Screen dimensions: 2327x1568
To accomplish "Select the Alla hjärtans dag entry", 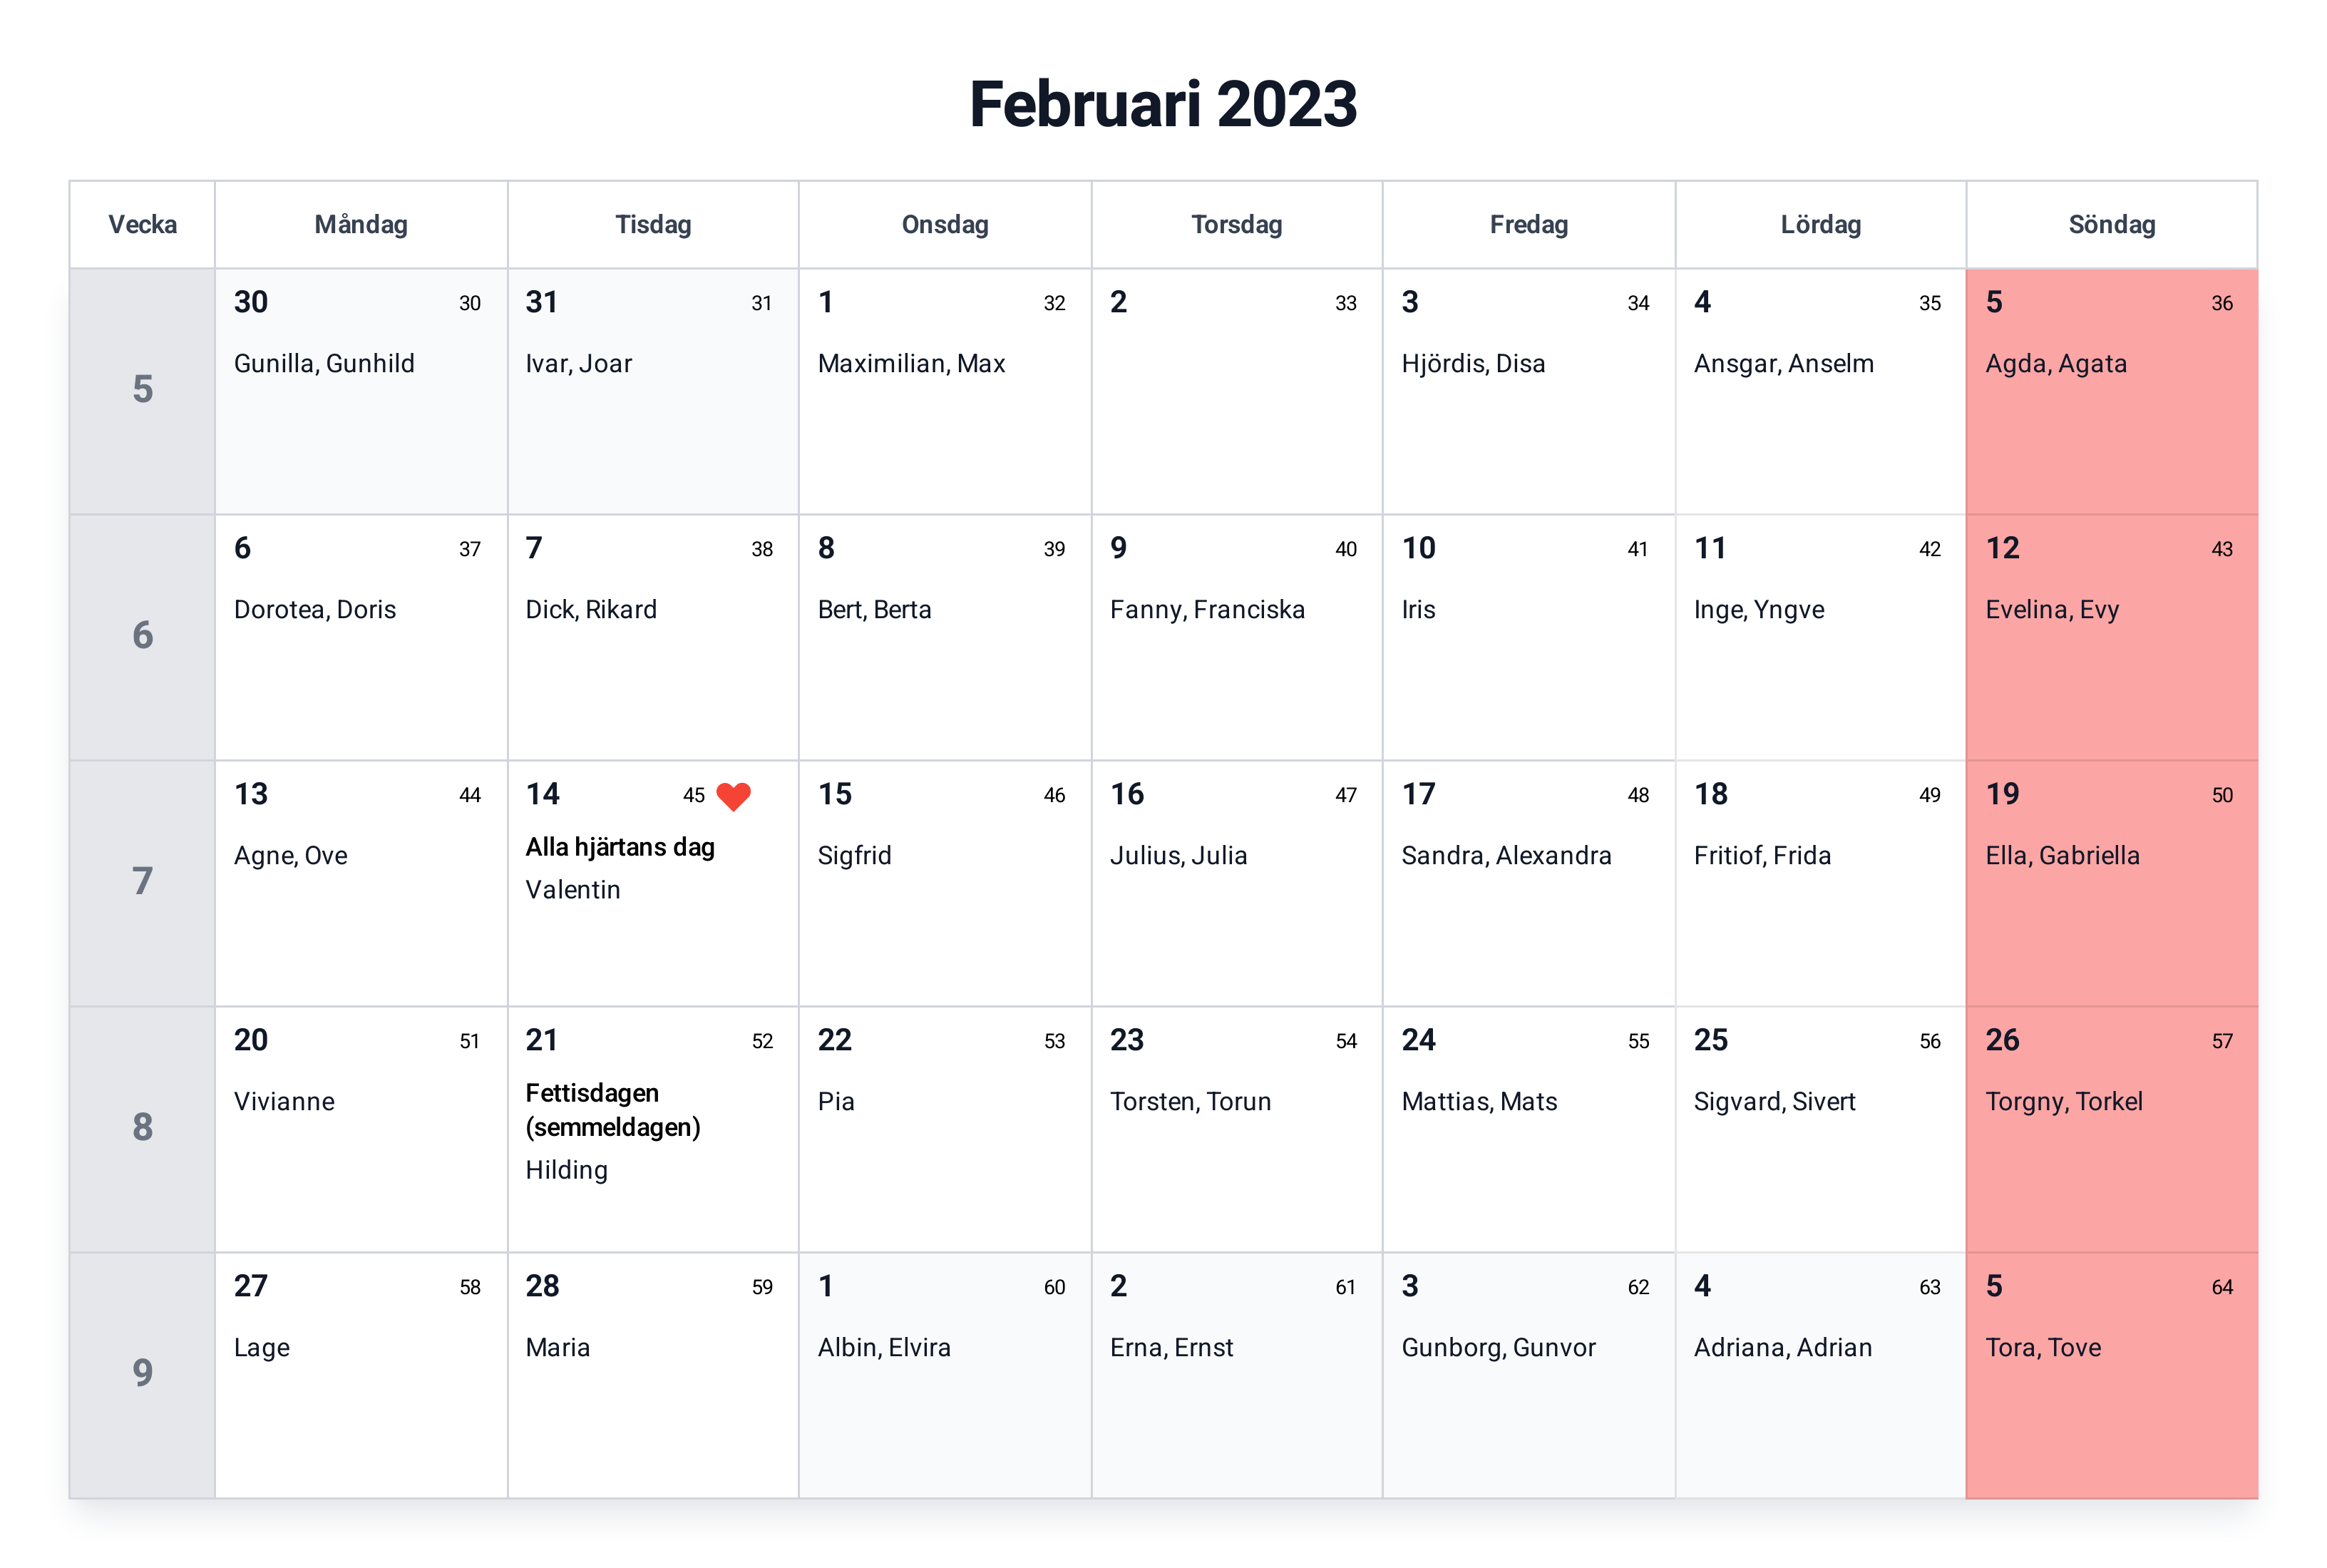I will coord(620,847).
